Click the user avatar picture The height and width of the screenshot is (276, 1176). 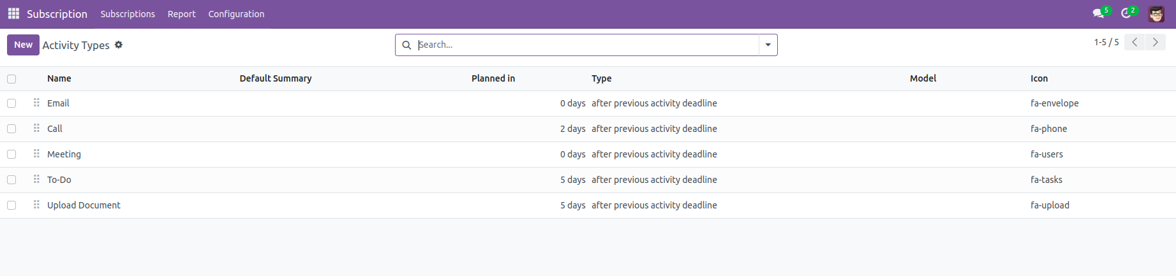[1156, 14]
